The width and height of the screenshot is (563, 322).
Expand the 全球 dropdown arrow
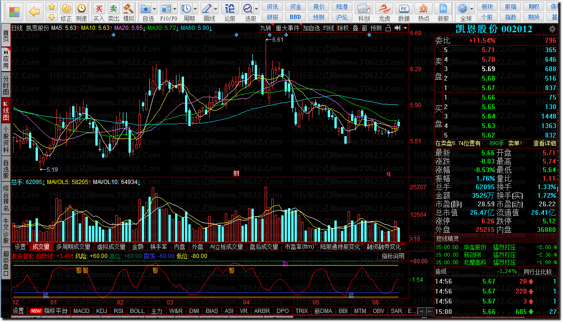(472, 9)
